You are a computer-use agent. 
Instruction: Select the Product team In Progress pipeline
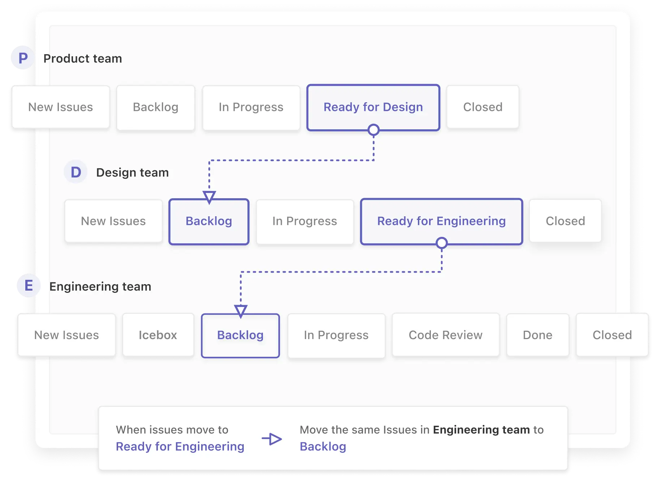[251, 107]
